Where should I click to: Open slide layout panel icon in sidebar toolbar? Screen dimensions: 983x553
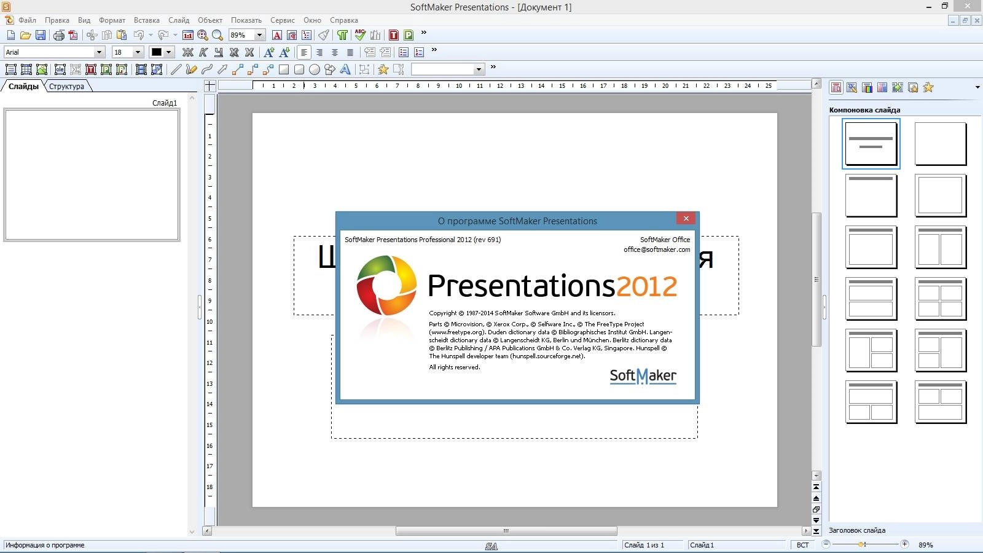tap(836, 87)
